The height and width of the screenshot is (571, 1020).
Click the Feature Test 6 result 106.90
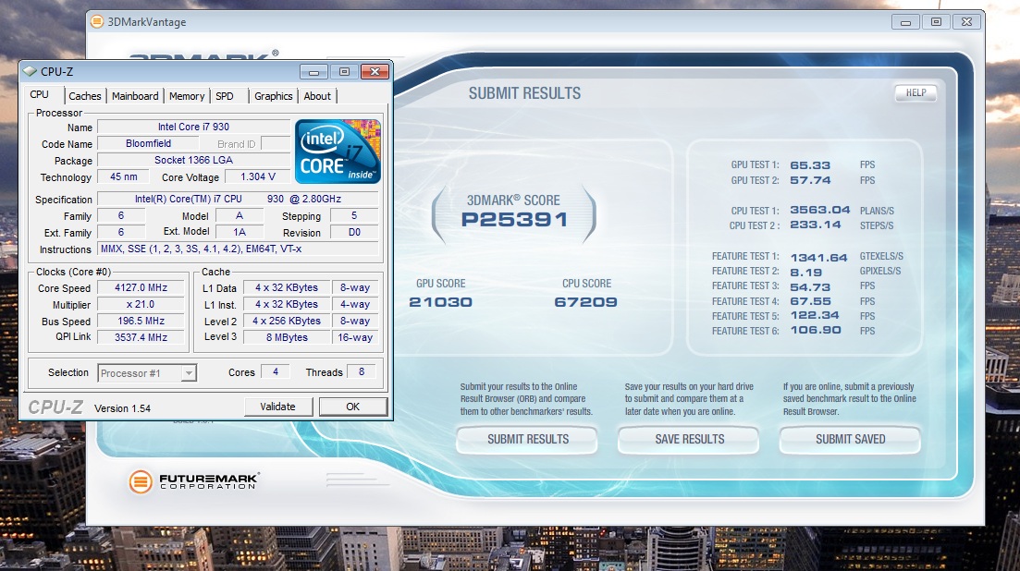(x=815, y=330)
